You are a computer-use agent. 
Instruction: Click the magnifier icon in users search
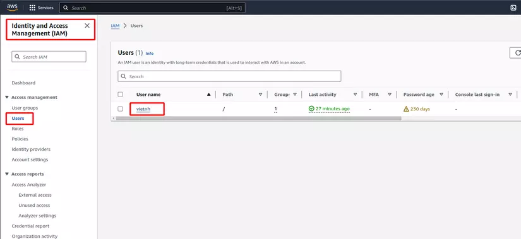tap(123, 76)
